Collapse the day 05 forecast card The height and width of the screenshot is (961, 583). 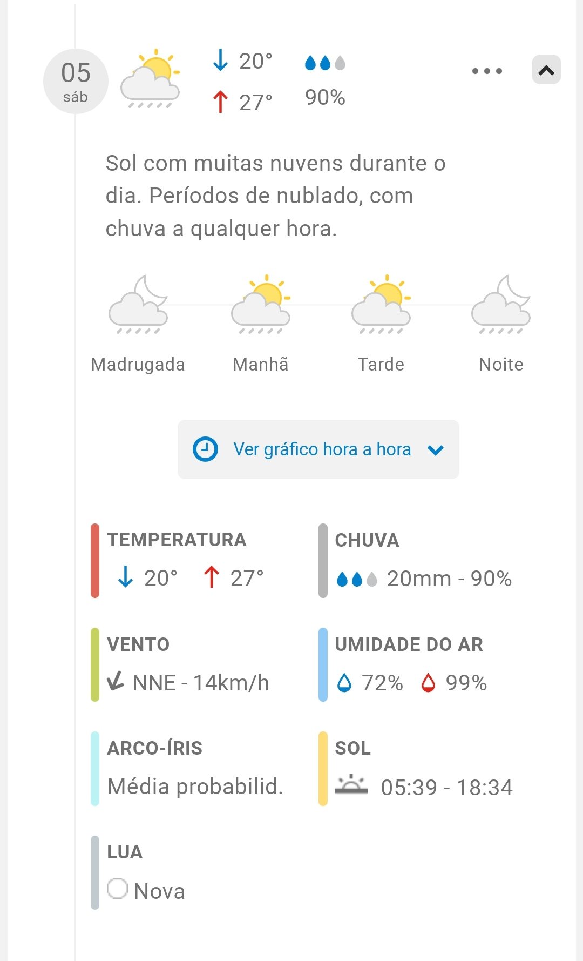coord(546,70)
